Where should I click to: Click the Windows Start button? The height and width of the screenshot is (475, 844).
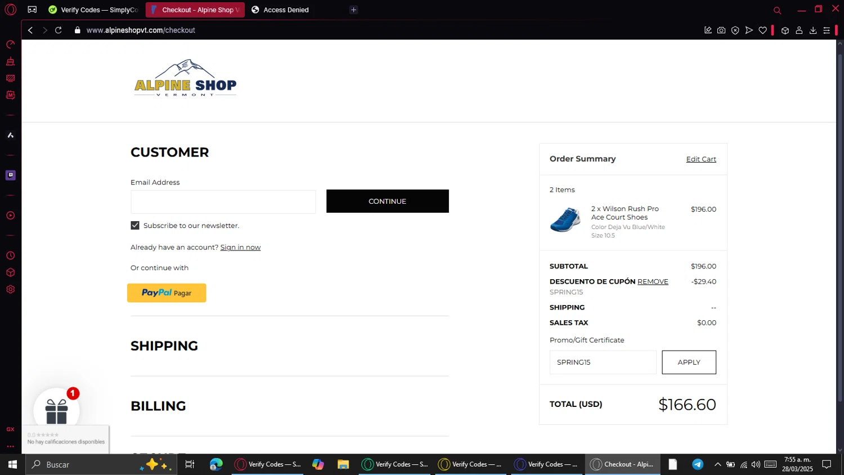12,464
